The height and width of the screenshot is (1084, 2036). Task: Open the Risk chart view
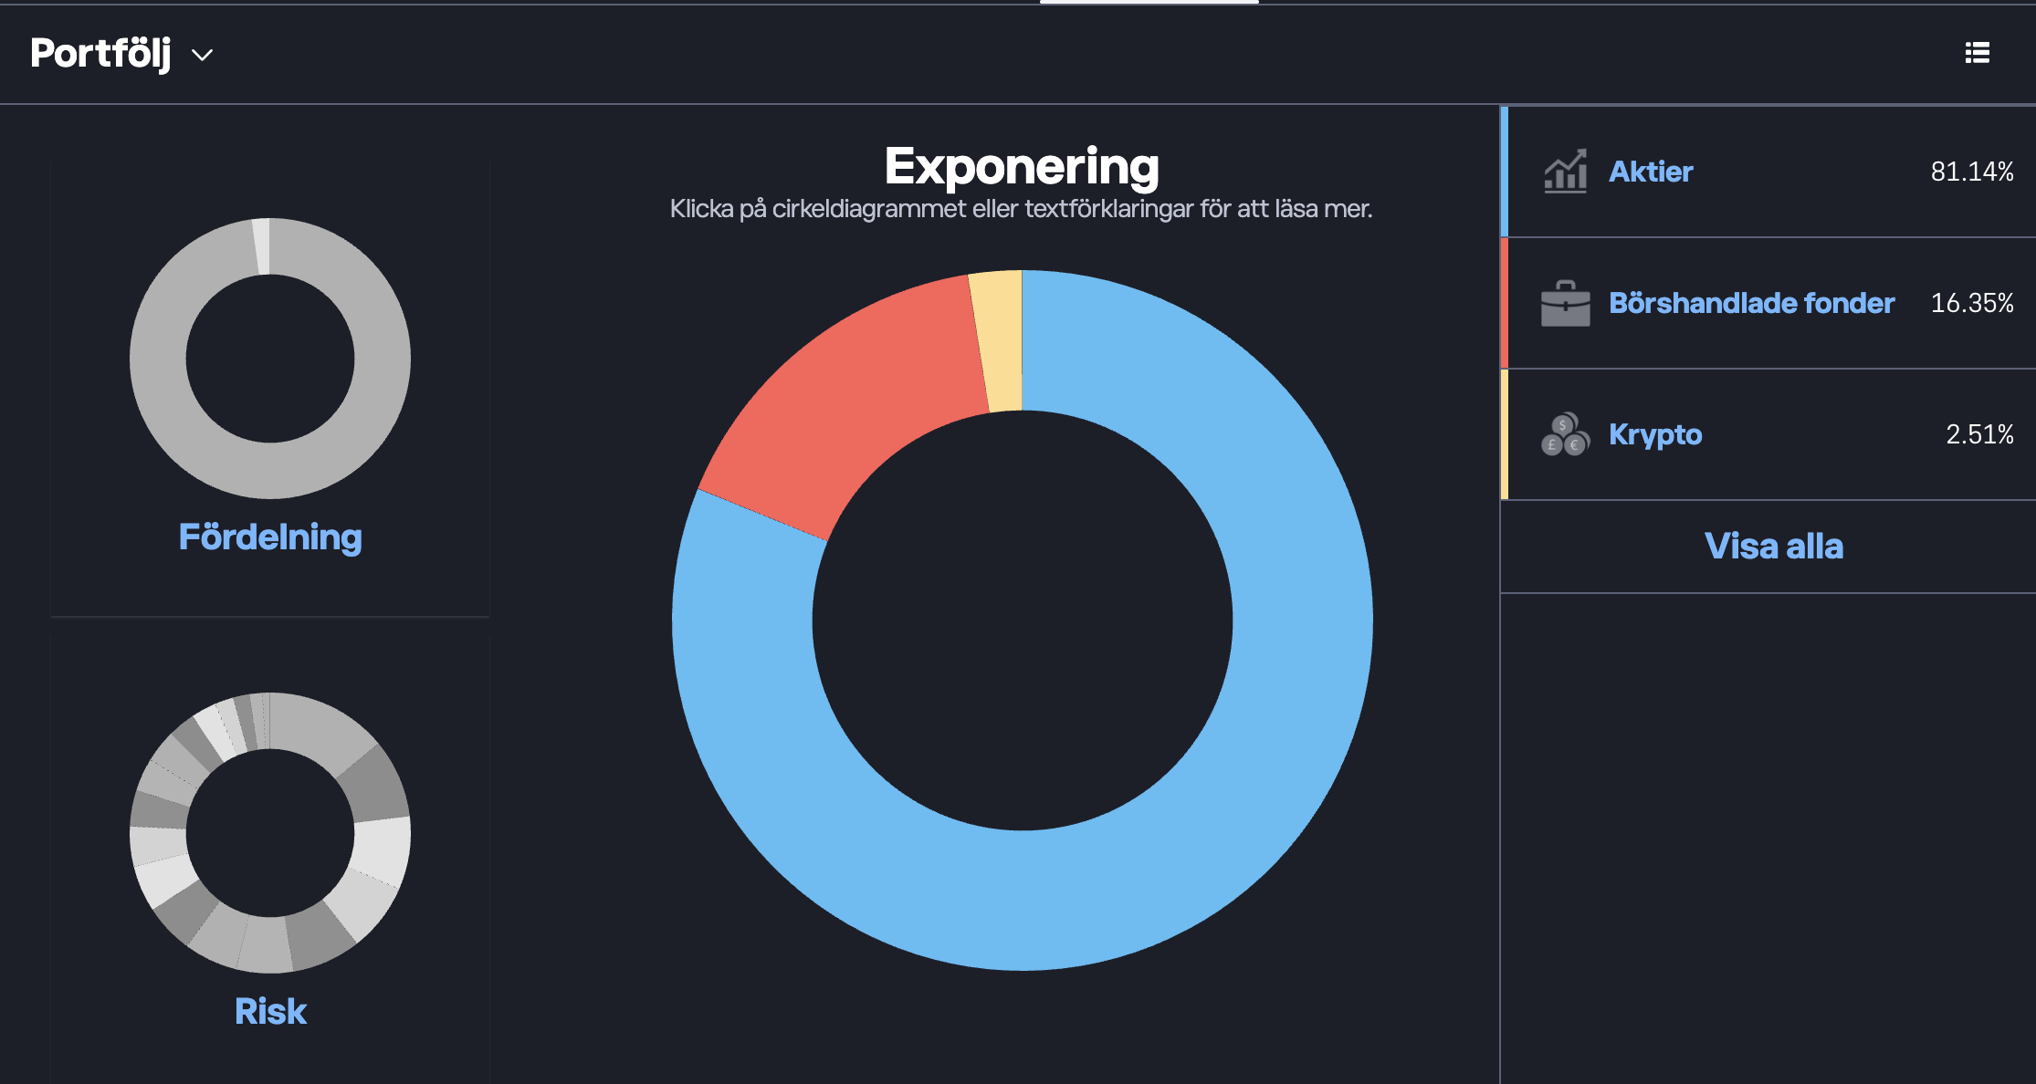pyautogui.click(x=270, y=1011)
